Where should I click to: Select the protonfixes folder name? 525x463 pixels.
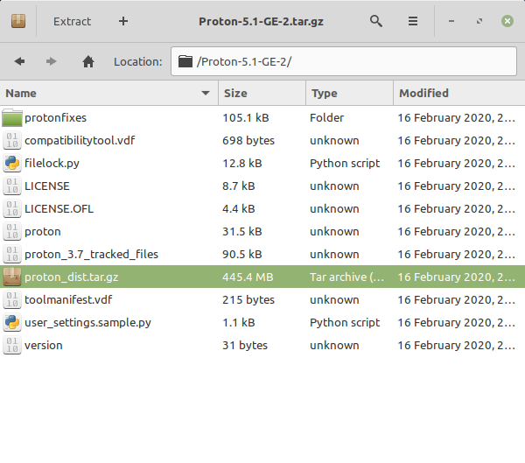pos(56,117)
